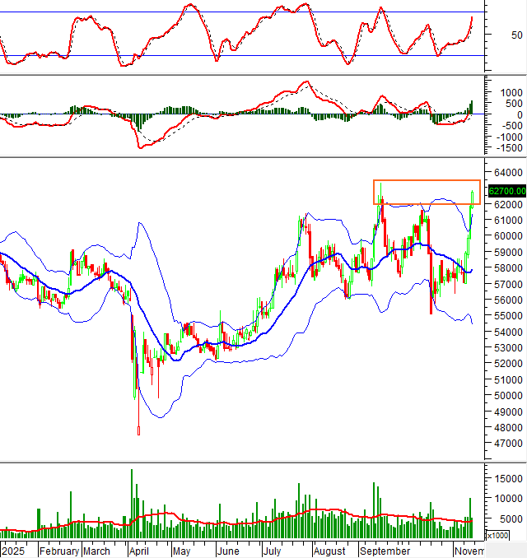527x558 pixels.
Task: Click the lowest April candlestick near 47500
Action: click(x=138, y=430)
